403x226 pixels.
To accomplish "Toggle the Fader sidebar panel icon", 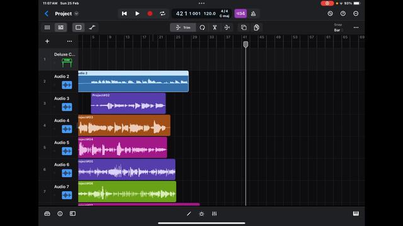I will pos(72,213).
